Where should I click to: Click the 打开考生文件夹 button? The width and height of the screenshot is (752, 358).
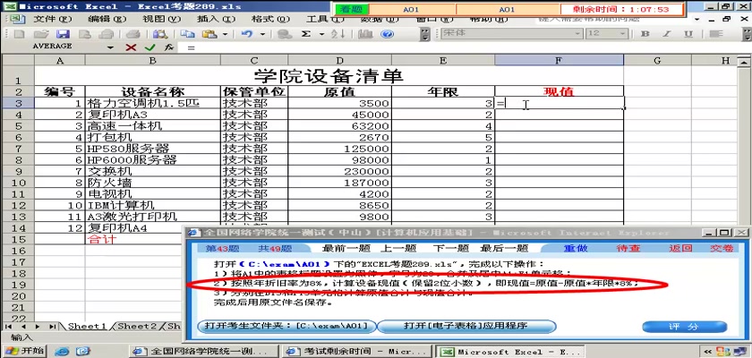point(286,327)
